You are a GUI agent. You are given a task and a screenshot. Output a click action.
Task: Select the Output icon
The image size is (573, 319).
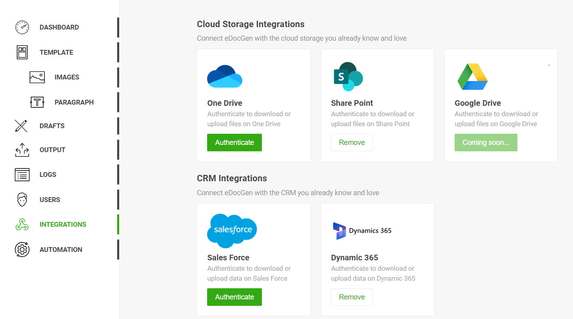[22, 150]
